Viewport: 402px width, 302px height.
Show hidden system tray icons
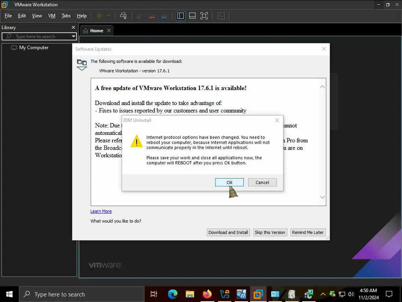(323, 294)
